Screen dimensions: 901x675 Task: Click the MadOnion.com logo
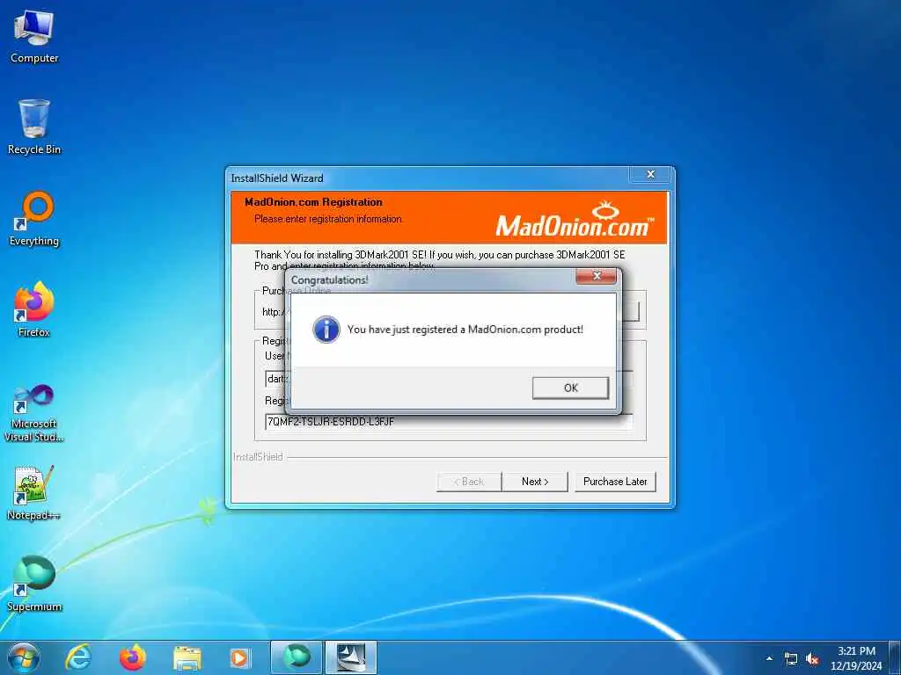[x=575, y=219]
